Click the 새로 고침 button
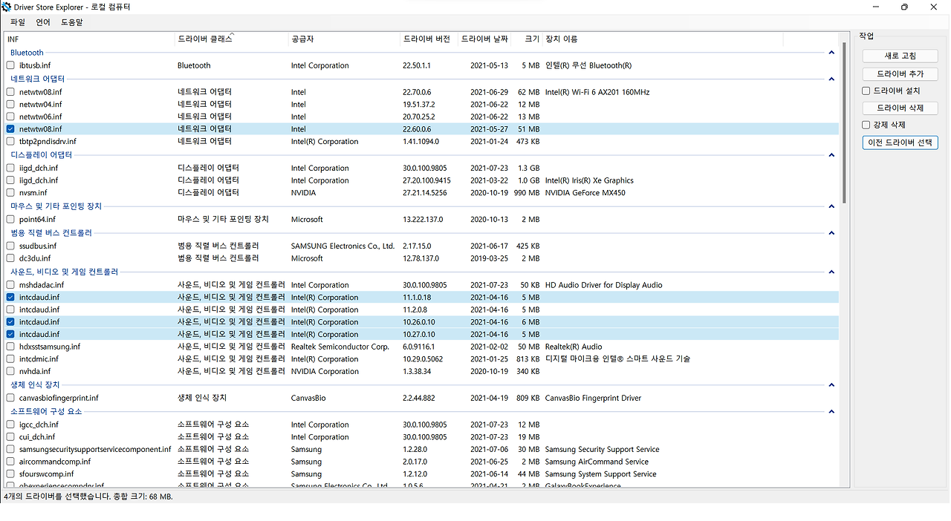The height and width of the screenshot is (521, 951). coord(899,56)
